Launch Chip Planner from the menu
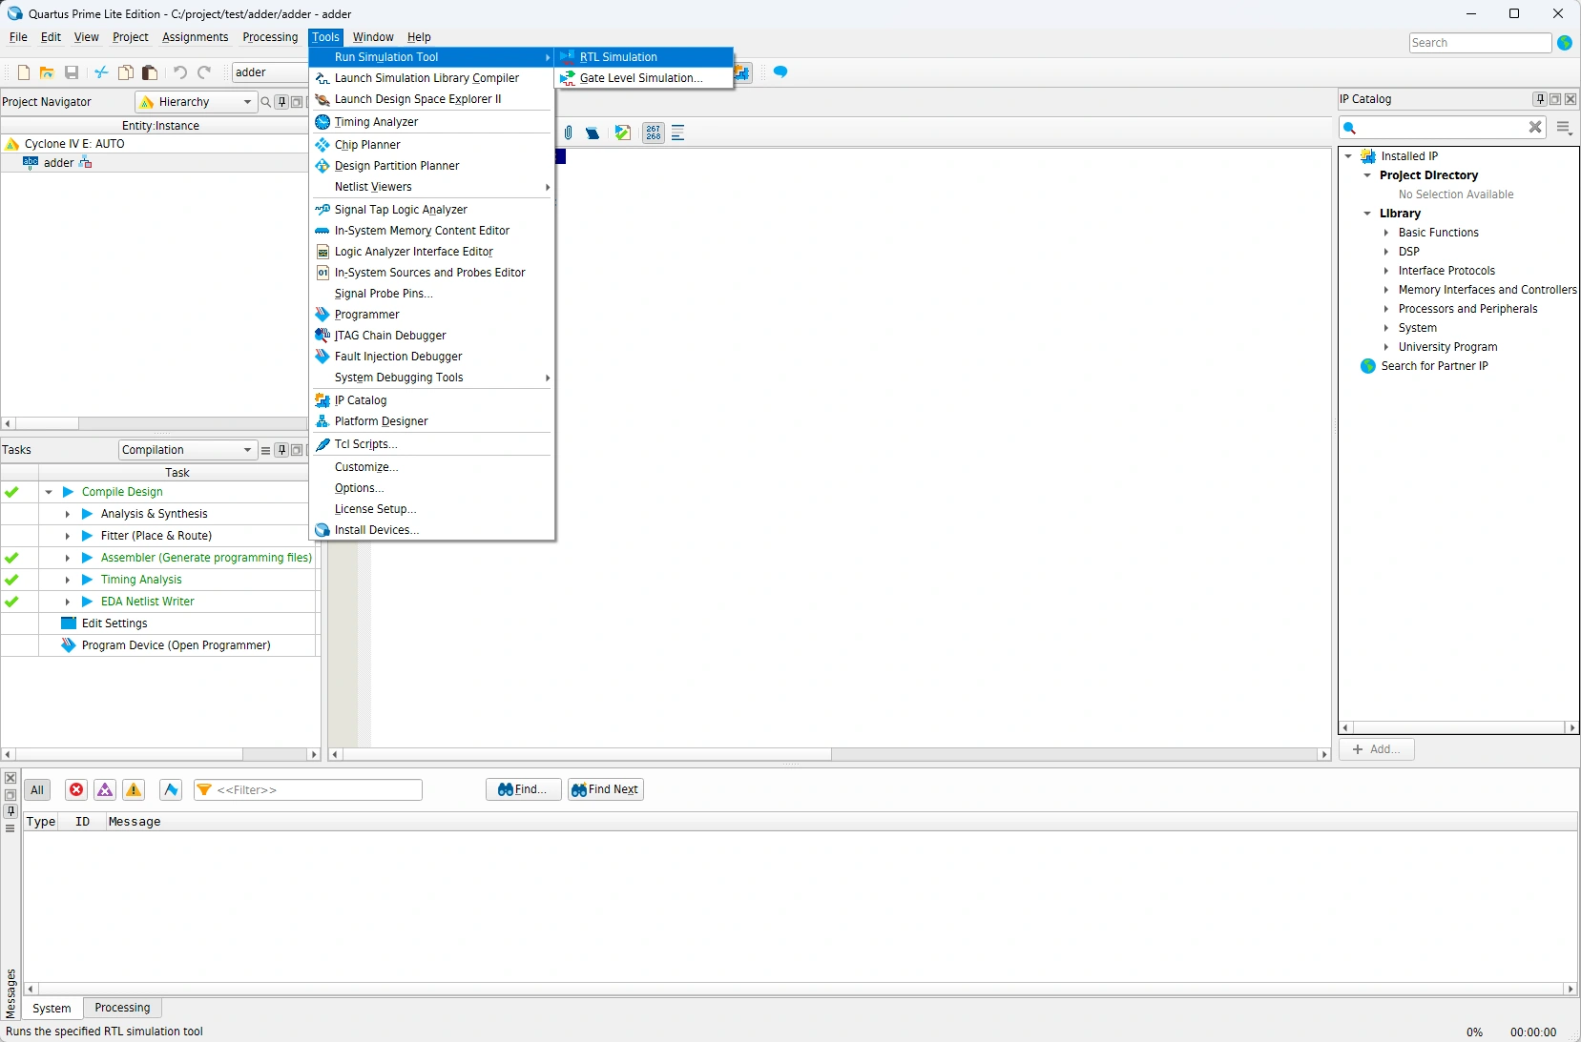The image size is (1581, 1042). click(367, 145)
